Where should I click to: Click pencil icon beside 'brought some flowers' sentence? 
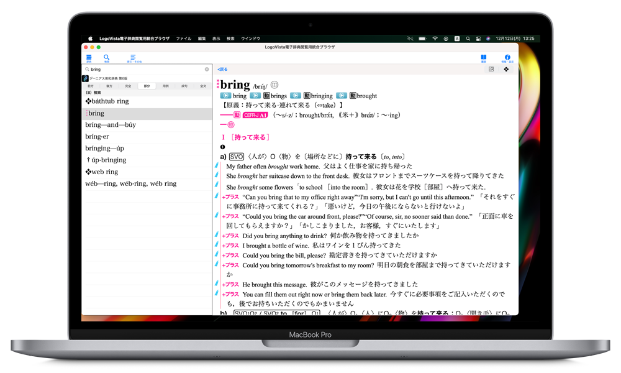pyautogui.click(x=217, y=185)
